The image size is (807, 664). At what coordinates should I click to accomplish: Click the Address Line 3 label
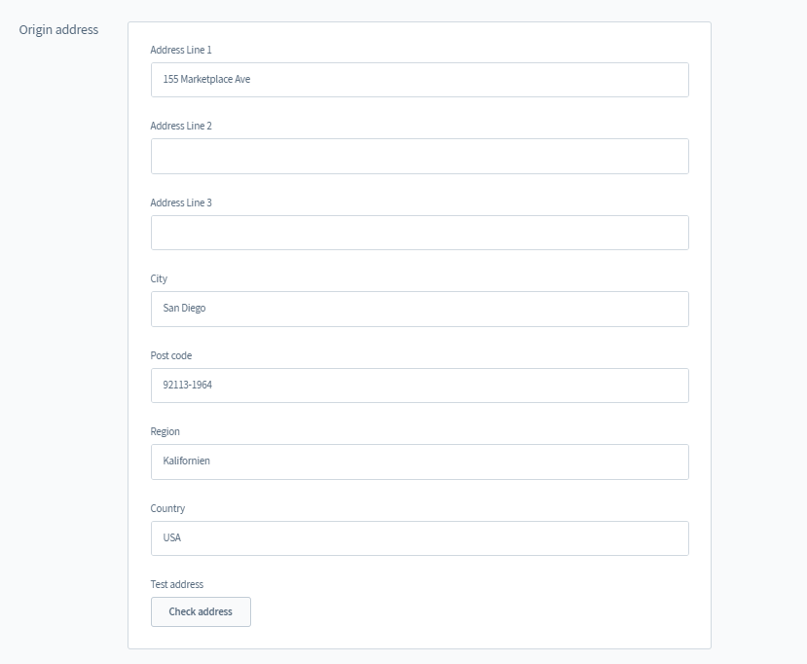[181, 203]
